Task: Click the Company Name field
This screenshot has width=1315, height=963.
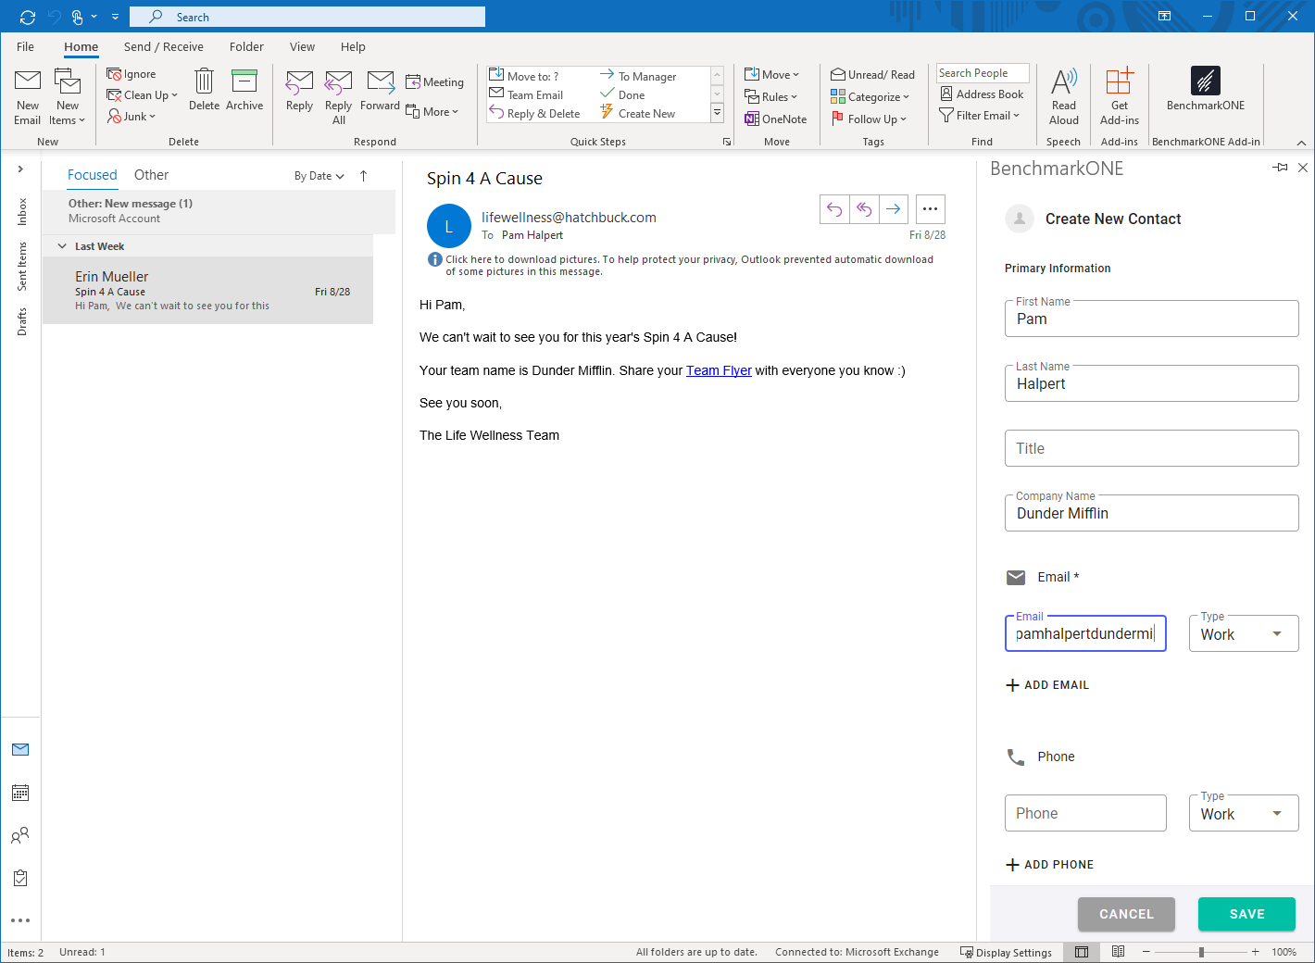Action: [1151, 513]
